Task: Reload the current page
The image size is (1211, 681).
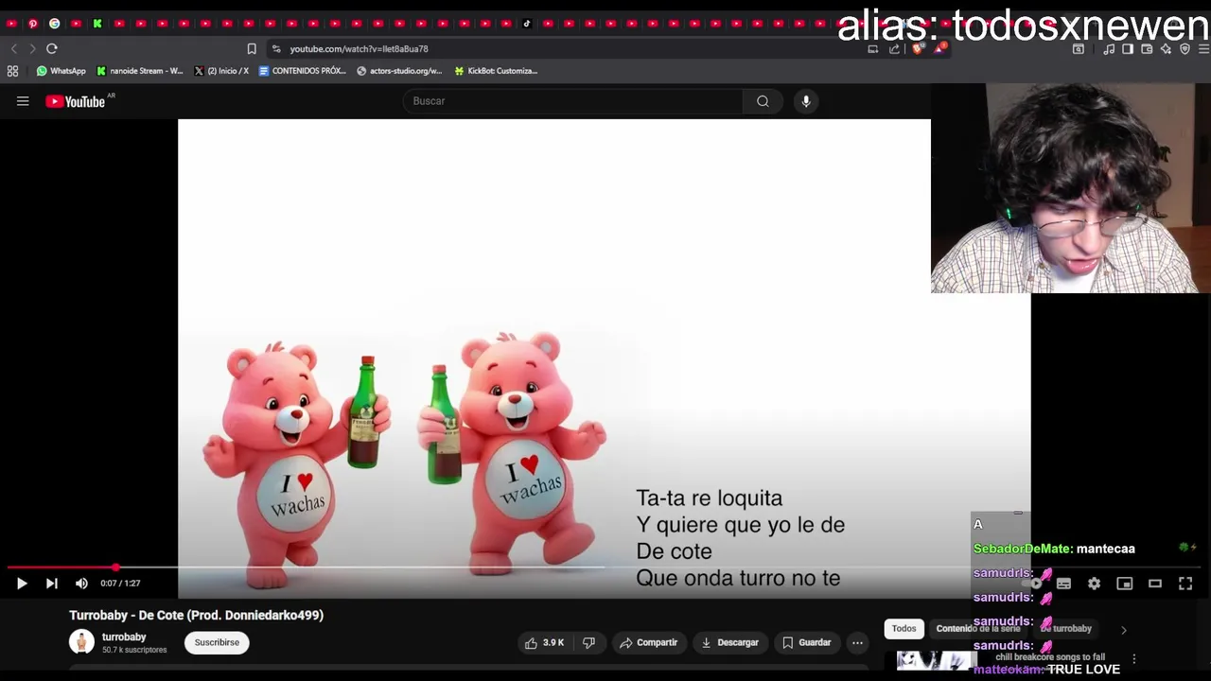Action: (52, 48)
